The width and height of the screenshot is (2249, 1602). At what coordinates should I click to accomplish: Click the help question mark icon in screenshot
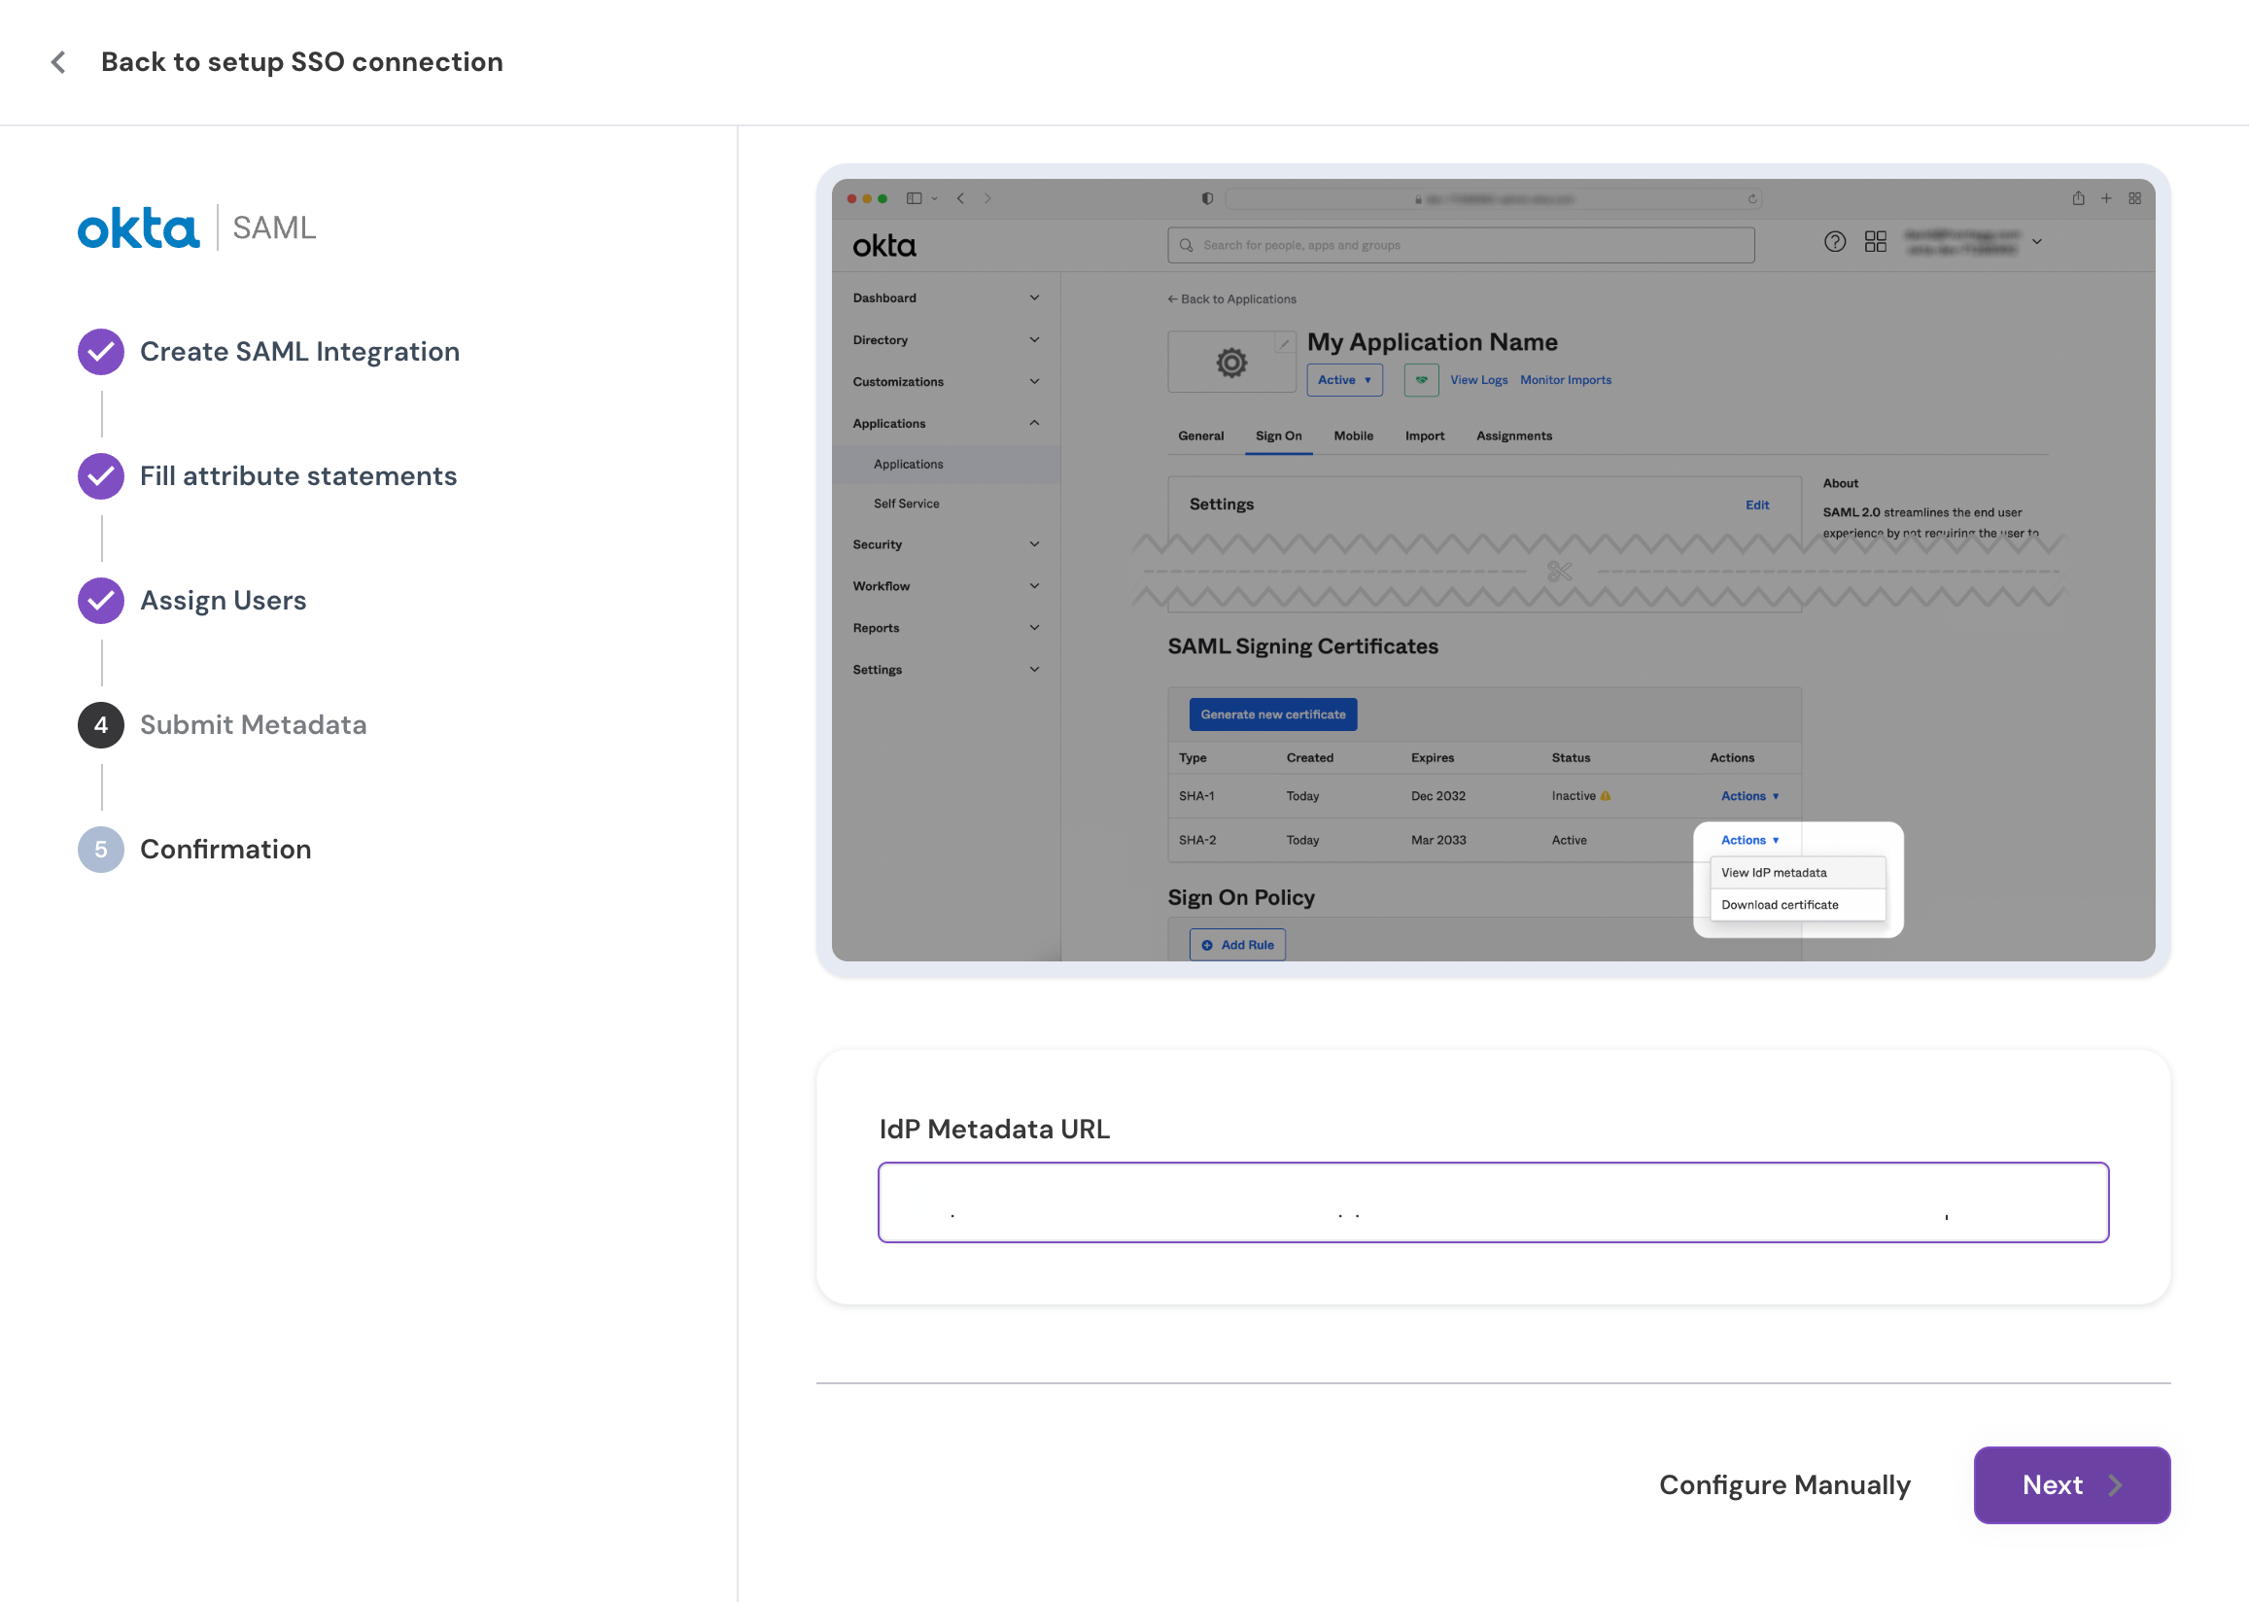(1834, 242)
